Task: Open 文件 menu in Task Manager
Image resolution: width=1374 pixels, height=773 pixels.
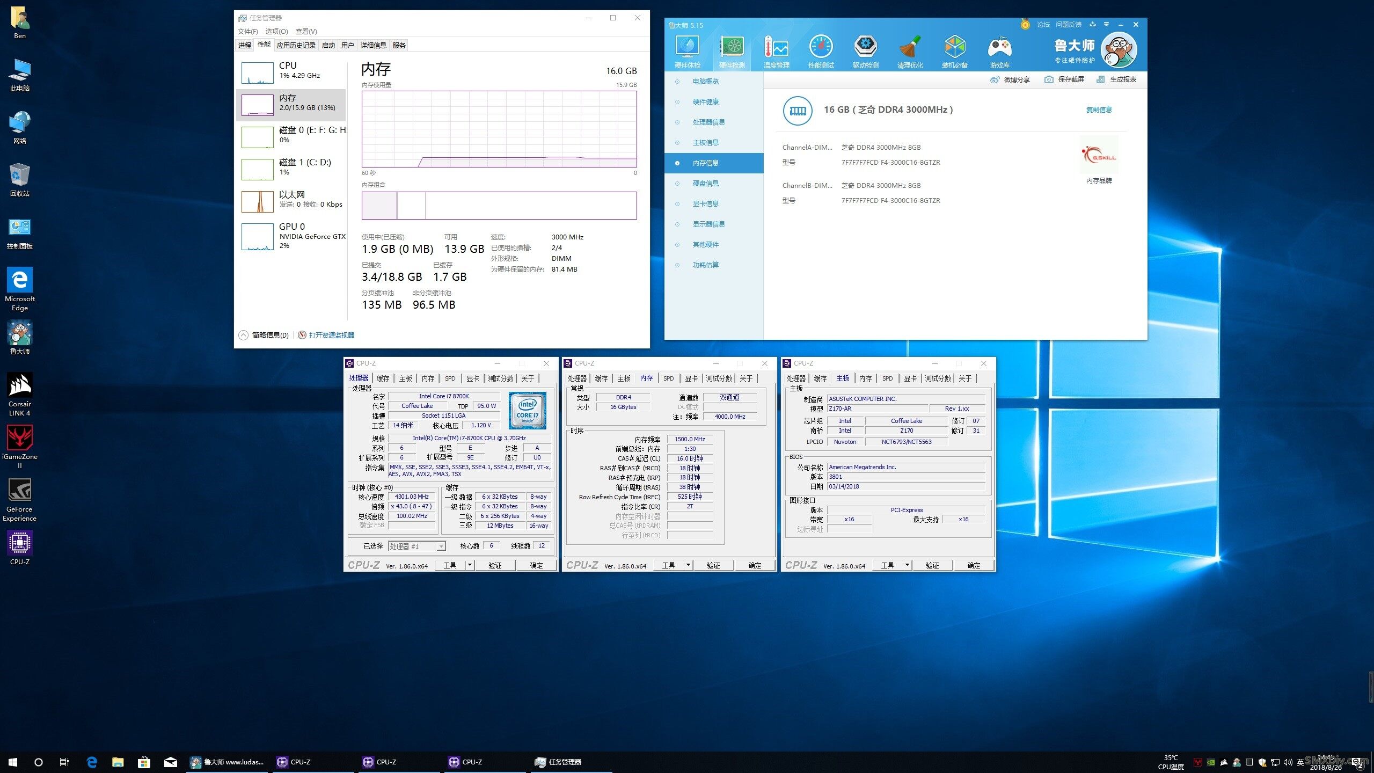Action: point(247,31)
